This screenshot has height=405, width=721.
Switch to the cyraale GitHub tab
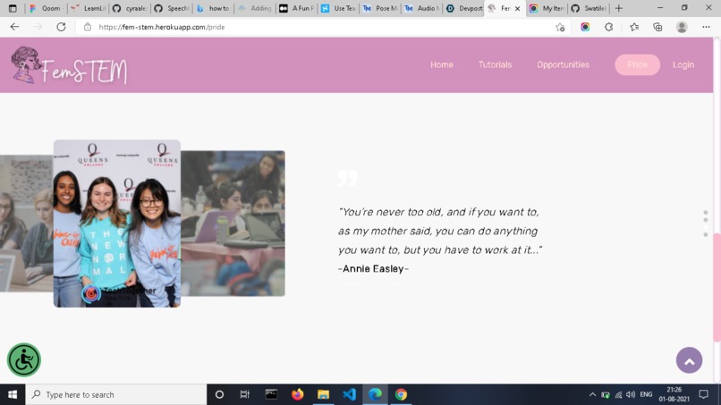(130, 8)
